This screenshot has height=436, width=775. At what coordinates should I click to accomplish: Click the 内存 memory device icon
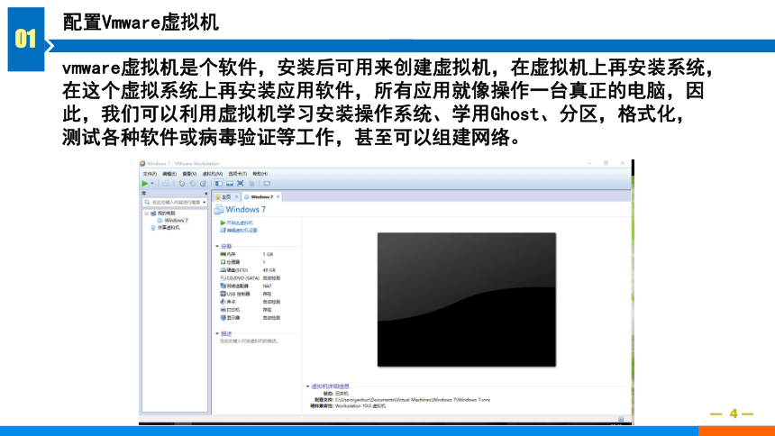point(223,254)
